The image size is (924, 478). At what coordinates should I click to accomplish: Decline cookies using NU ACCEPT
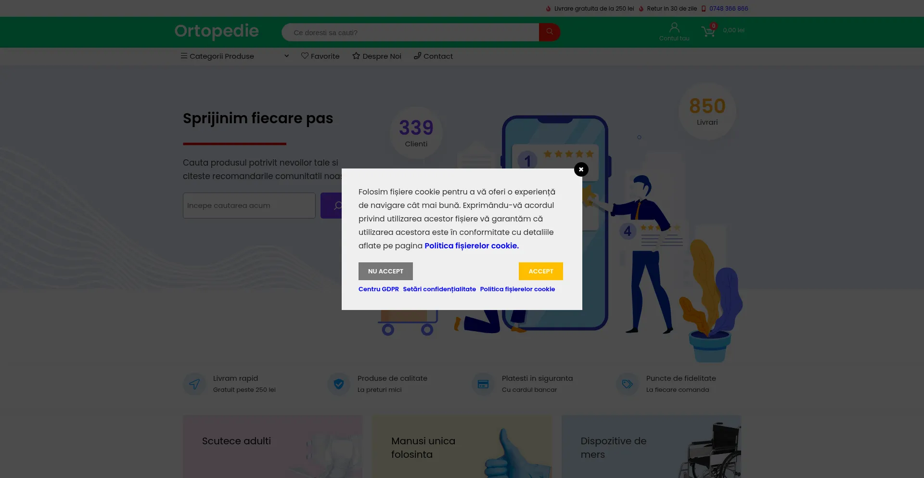(385, 271)
